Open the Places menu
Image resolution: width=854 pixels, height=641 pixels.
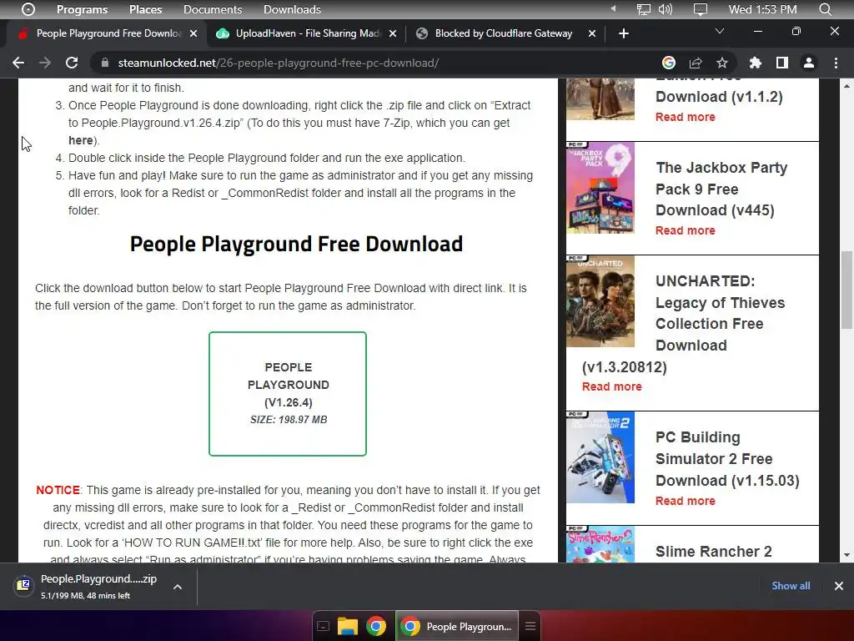click(145, 9)
